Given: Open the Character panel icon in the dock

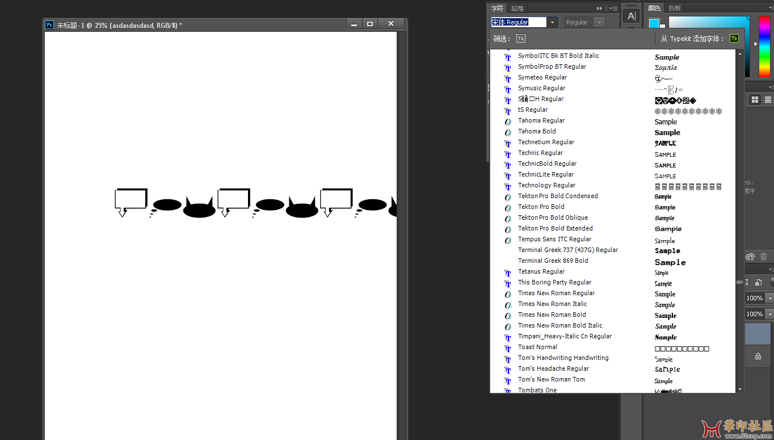Looking at the screenshot, I should [x=631, y=16].
